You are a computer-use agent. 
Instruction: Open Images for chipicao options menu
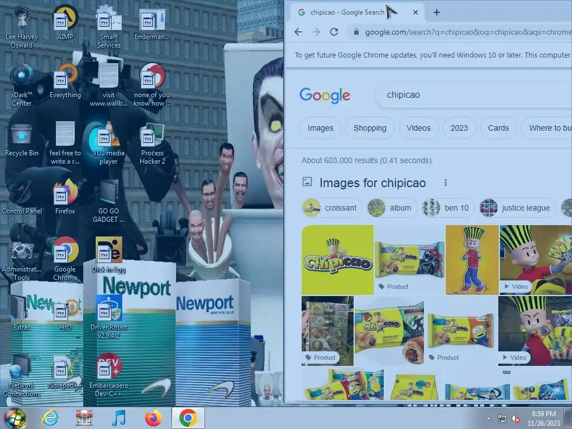445,183
